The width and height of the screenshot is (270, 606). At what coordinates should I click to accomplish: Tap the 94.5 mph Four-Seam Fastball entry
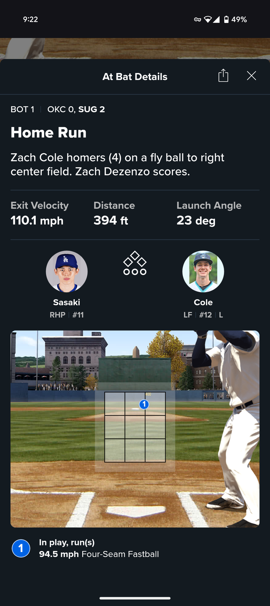[99, 554]
